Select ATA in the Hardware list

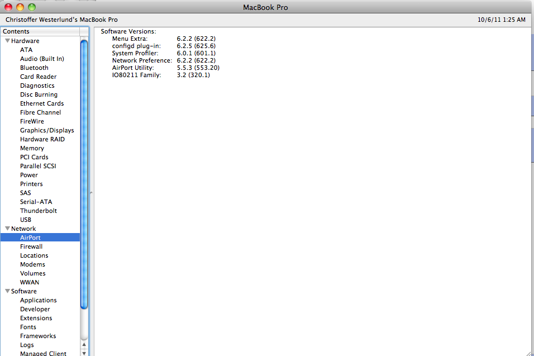coord(26,50)
